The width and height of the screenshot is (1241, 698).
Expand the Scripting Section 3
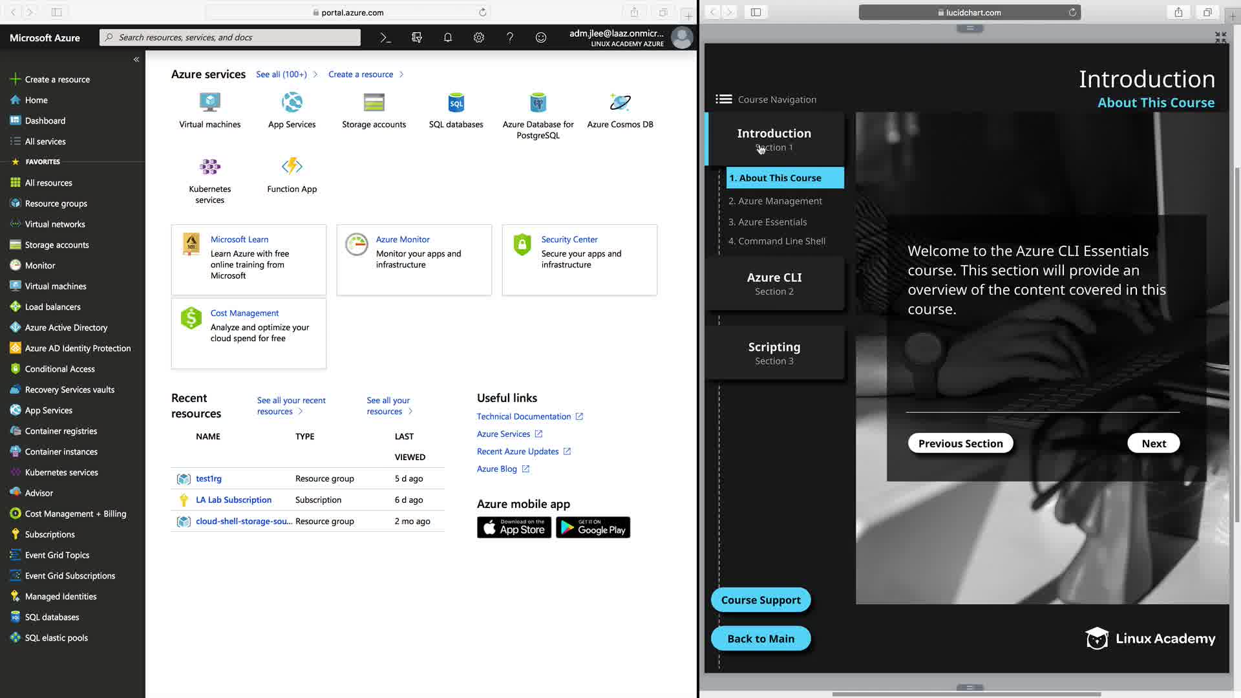tap(774, 353)
